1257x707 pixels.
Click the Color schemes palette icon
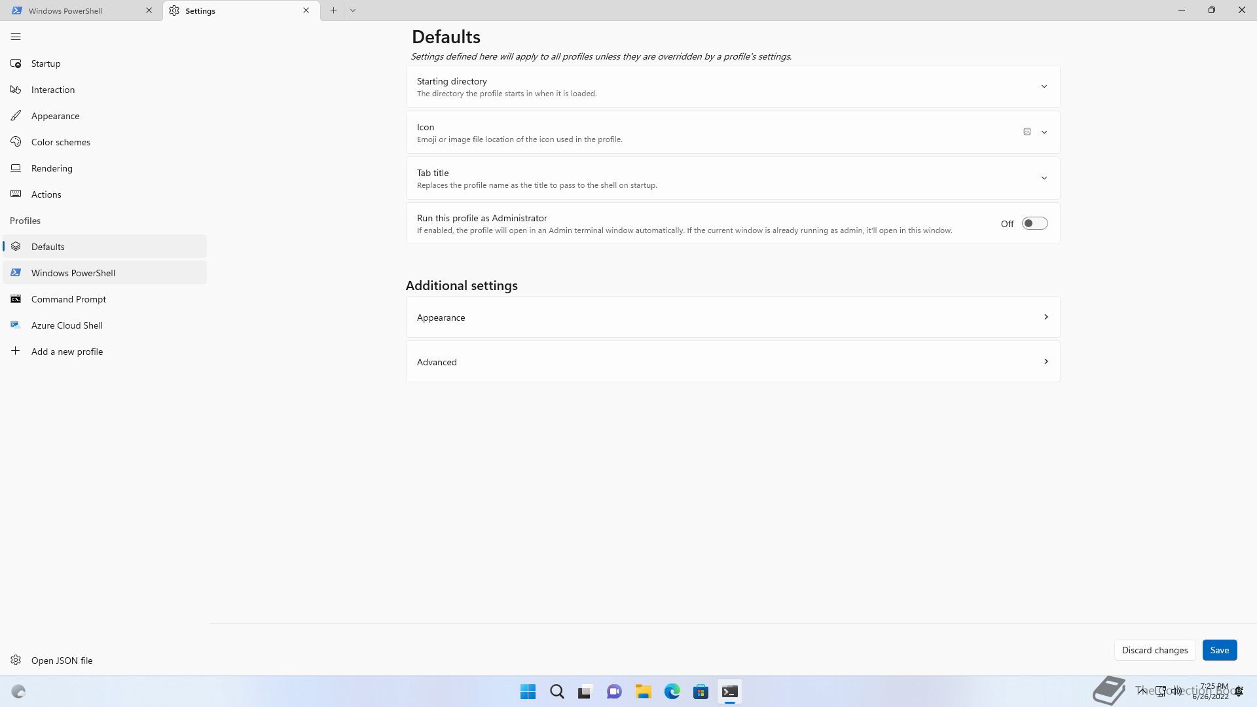16,142
